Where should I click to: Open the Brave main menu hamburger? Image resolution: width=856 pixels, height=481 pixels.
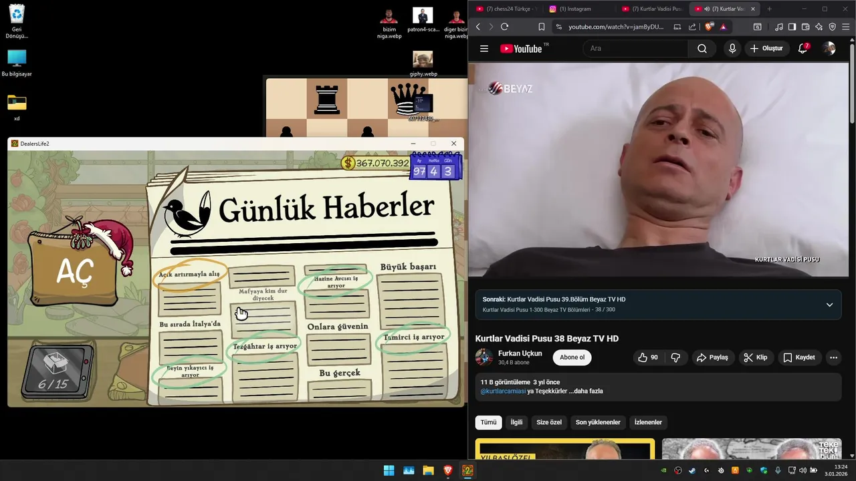click(x=846, y=27)
